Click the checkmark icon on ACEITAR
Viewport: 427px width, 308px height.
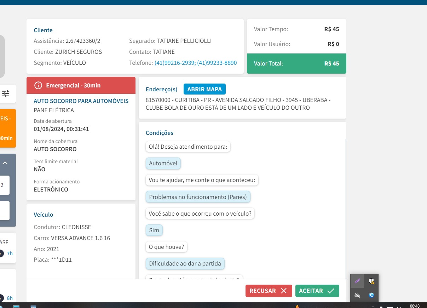pos(331,291)
